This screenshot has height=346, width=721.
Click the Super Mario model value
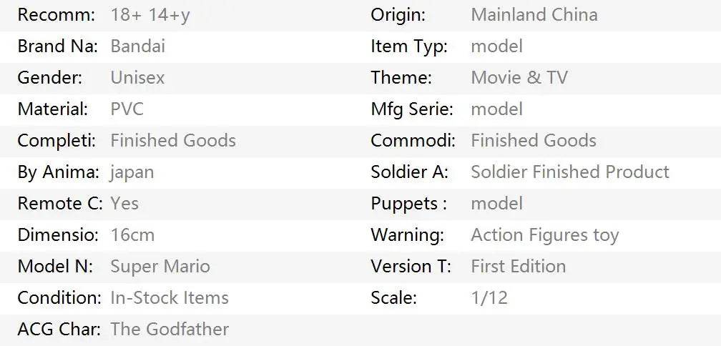click(160, 267)
